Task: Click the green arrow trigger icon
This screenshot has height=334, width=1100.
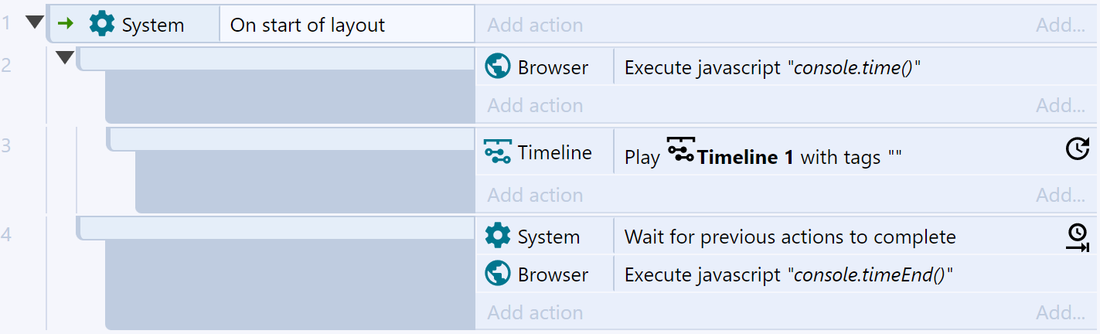Action: [66, 24]
